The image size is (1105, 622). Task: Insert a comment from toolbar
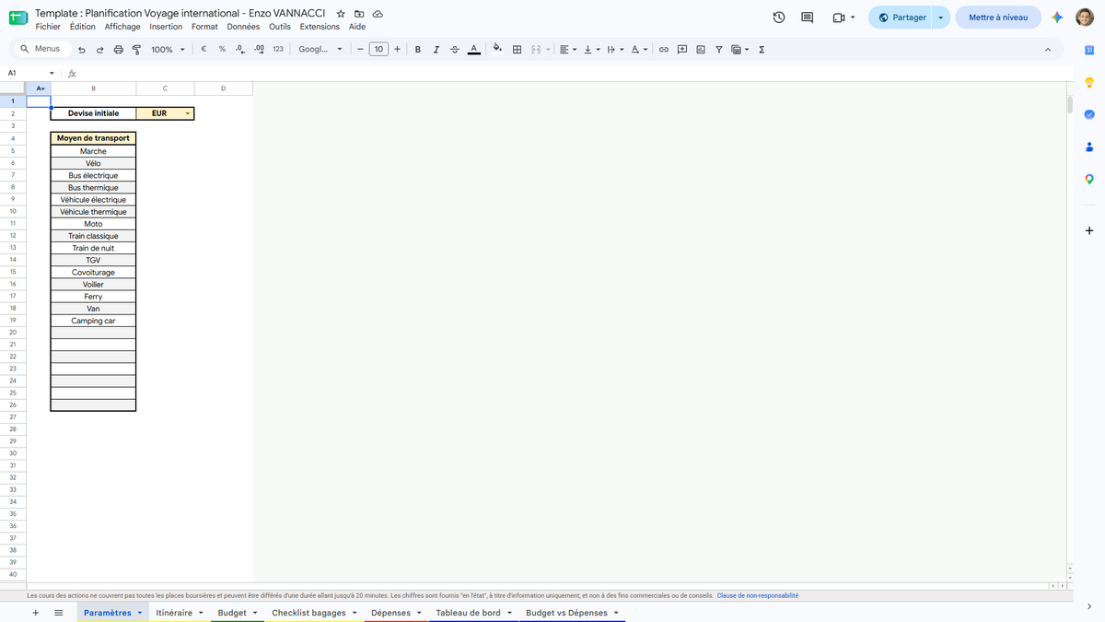point(682,50)
